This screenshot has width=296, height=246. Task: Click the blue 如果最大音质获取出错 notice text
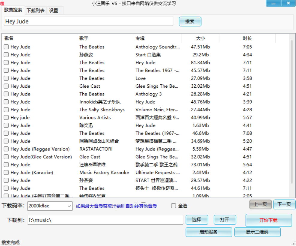(x=116, y=206)
